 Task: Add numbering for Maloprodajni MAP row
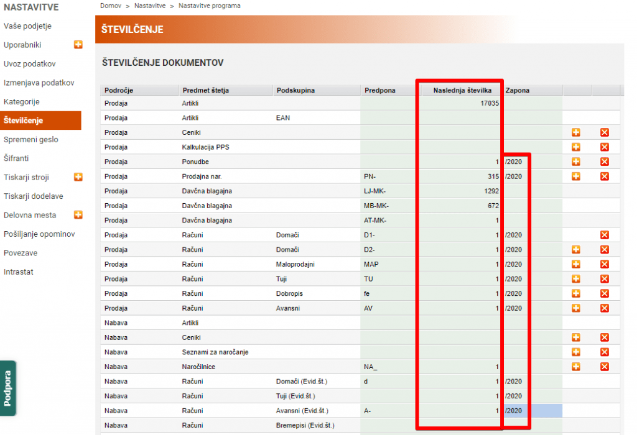coord(576,264)
